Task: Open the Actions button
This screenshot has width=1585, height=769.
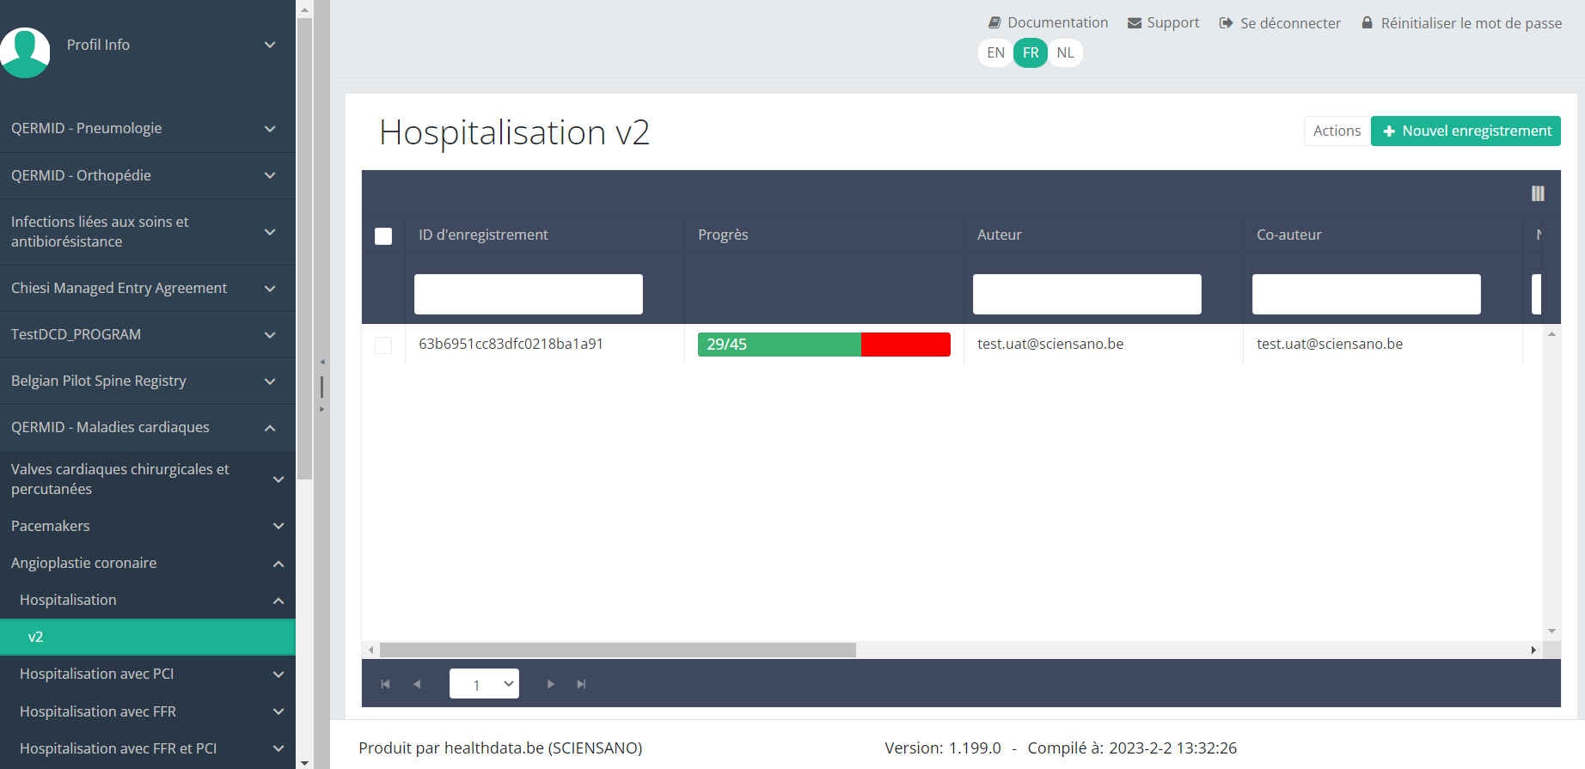Action: click(x=1337, y=131)
